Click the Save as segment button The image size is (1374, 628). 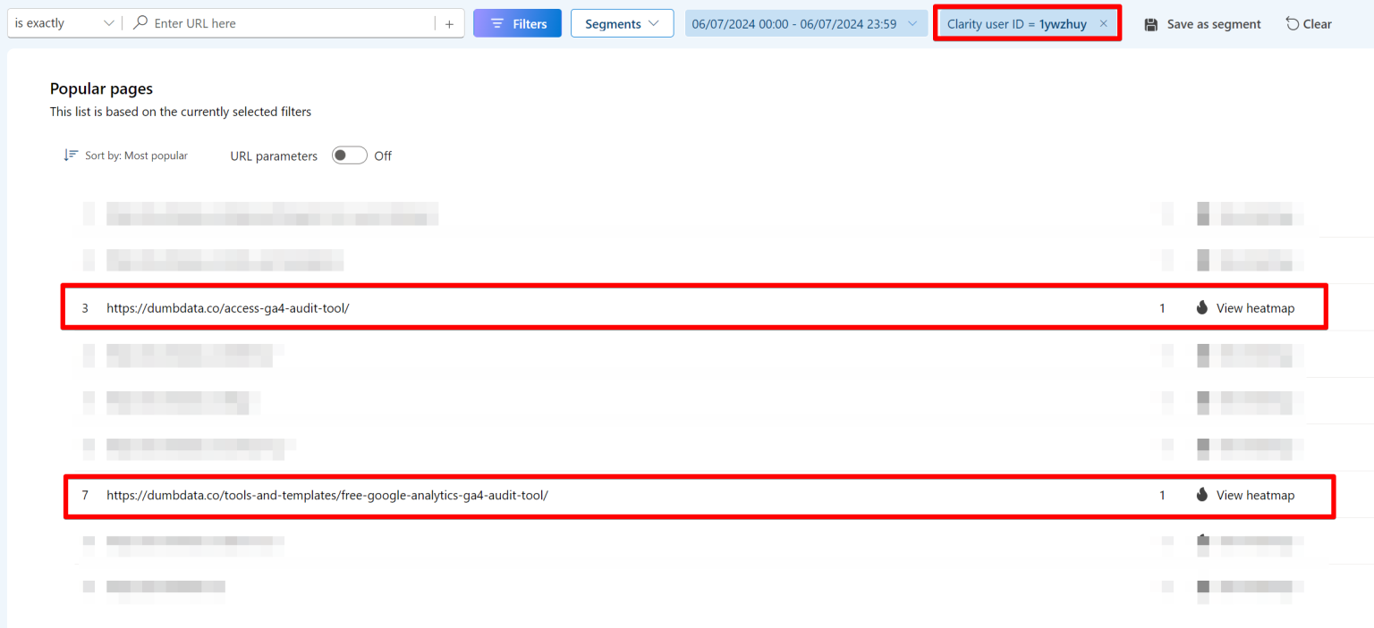[x=1202, y=24]
